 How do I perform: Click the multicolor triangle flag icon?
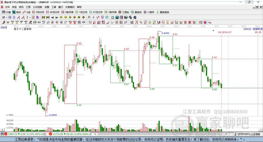pos(38,17)
